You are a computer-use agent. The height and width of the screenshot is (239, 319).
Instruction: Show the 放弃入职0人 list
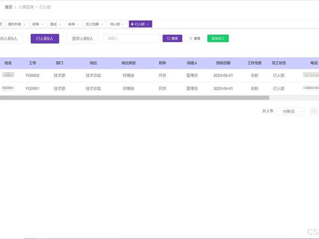click(83, 39)
